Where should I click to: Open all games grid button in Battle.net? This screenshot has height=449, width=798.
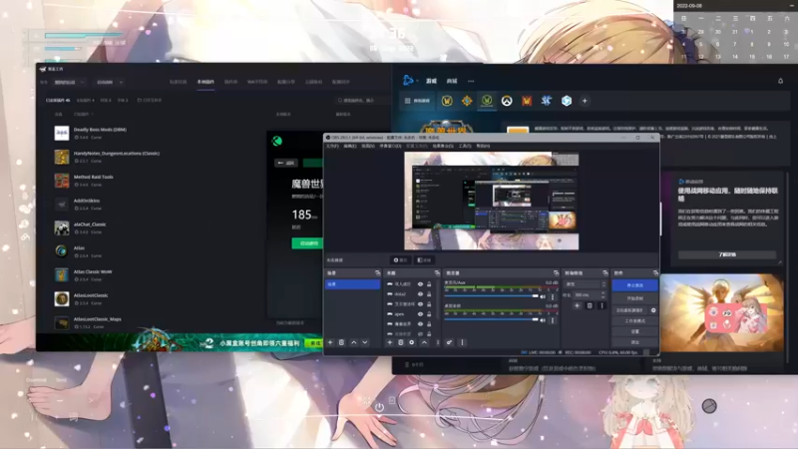[x=417, y=101]
